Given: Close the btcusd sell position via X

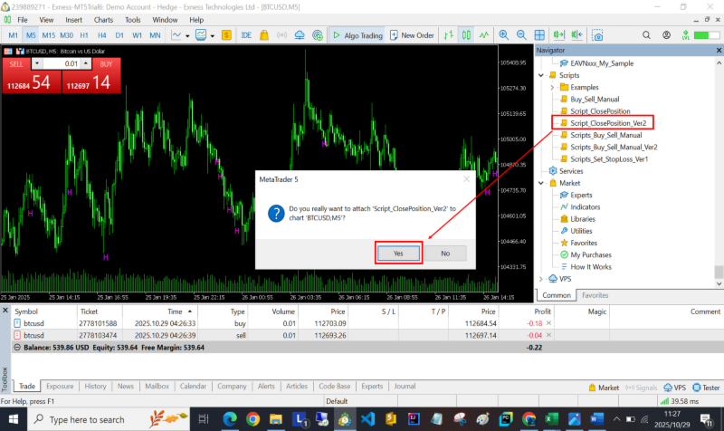Looking at the screenshot, I should 548,335.
